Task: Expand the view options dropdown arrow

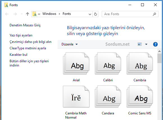Action: [x=146, y=44]
